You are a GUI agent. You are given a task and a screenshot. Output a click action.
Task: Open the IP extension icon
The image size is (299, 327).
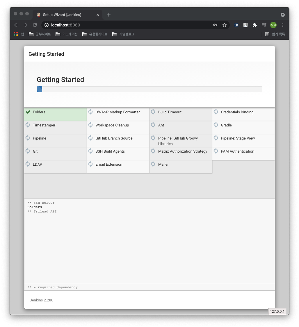(x=236, y=25)
